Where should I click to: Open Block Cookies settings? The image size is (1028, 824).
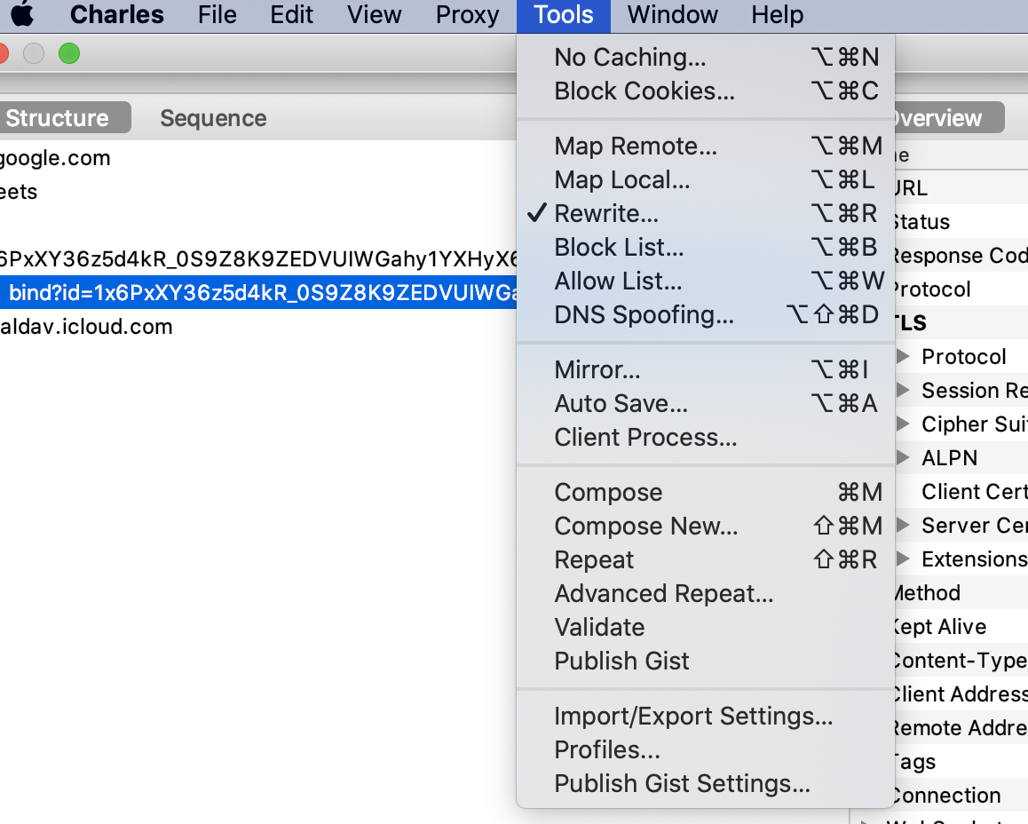pos(644,91)
